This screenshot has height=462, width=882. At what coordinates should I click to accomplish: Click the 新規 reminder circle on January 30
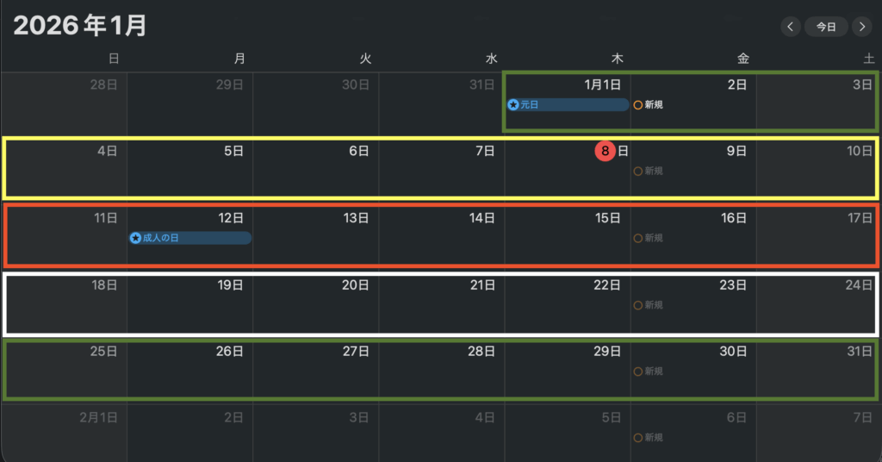click(x=637, y=371)
